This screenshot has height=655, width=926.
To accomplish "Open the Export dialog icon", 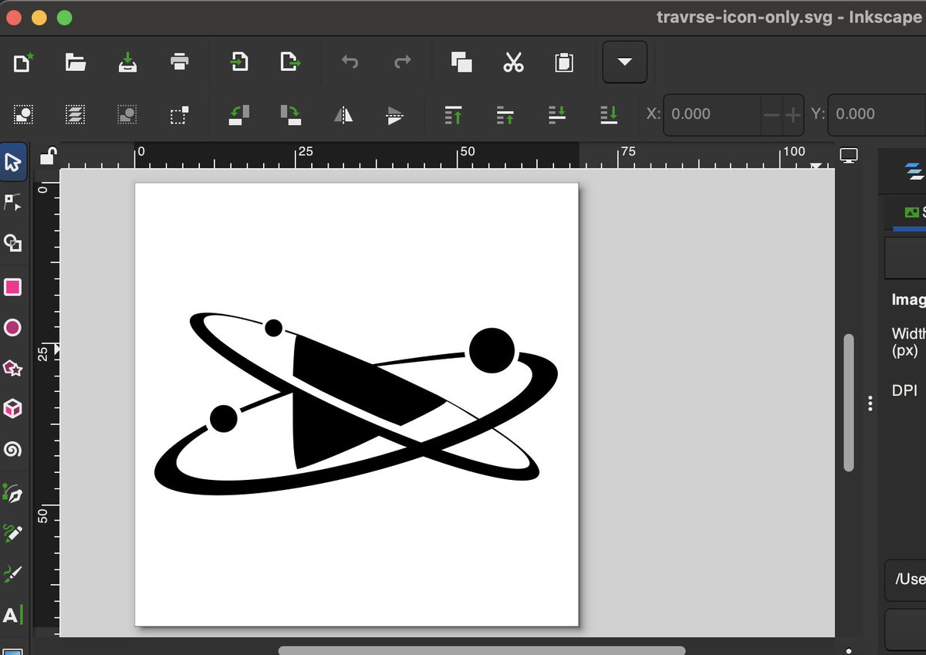I will [289, 62].
